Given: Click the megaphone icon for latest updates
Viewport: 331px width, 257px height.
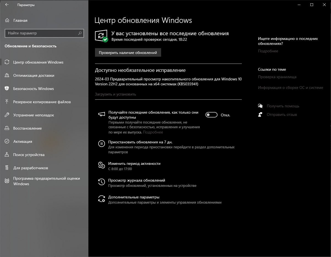Looking at the screenshot, I should tap(102, 114).
